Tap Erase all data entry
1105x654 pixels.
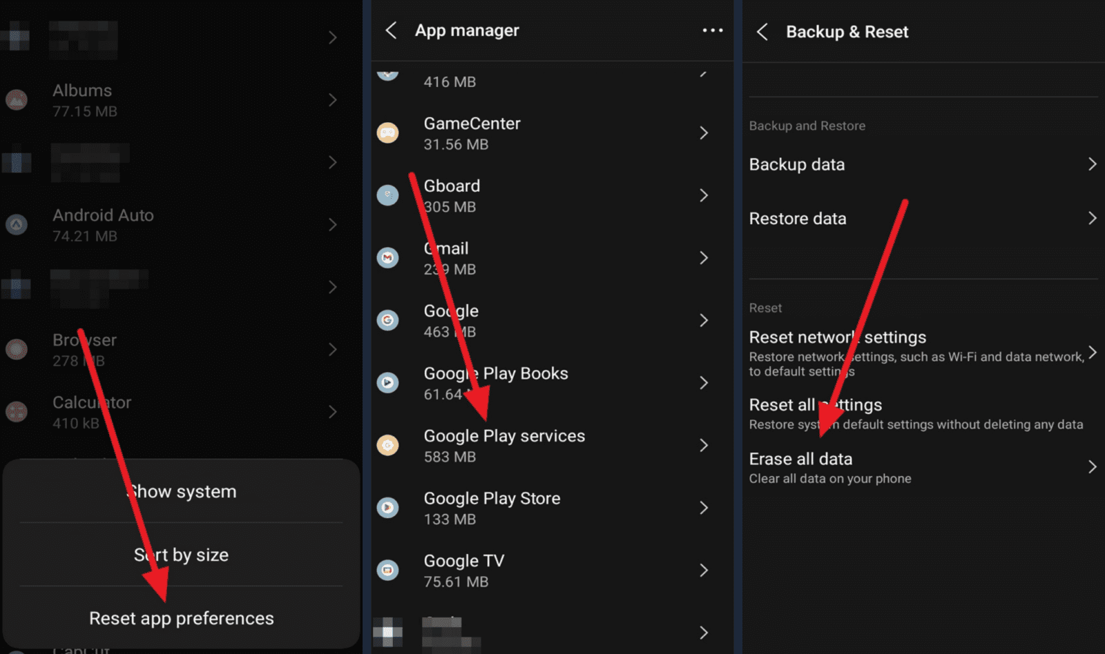[923, 468]
